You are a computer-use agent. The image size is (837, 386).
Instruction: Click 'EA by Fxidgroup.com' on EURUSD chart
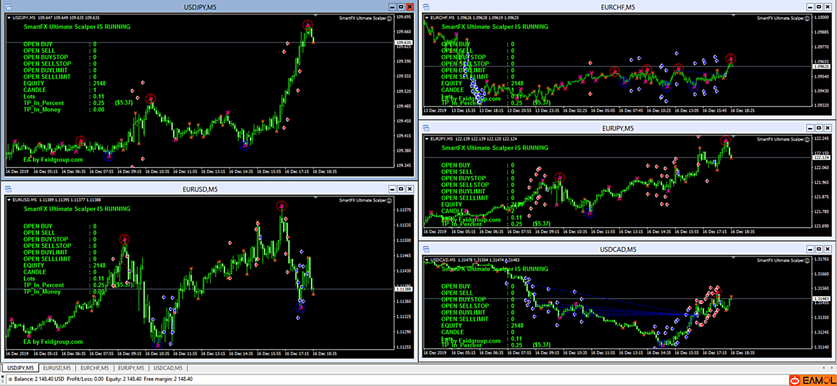(53, 342)
